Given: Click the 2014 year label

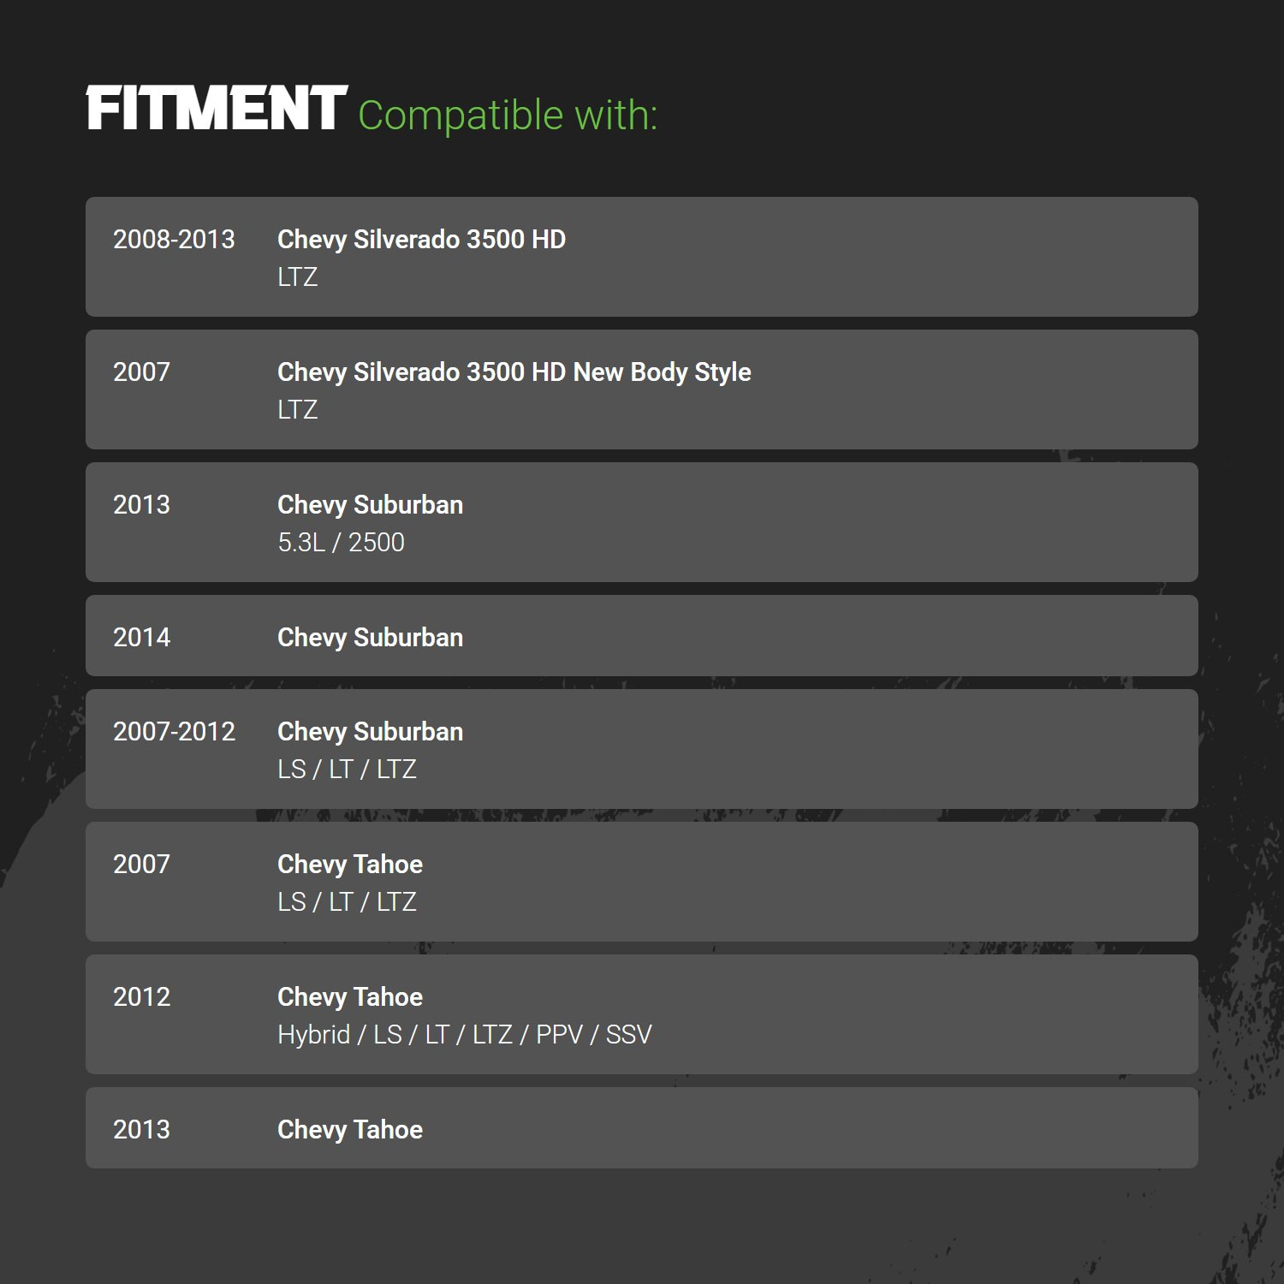Looking at the screenshot, I should 141,637.
